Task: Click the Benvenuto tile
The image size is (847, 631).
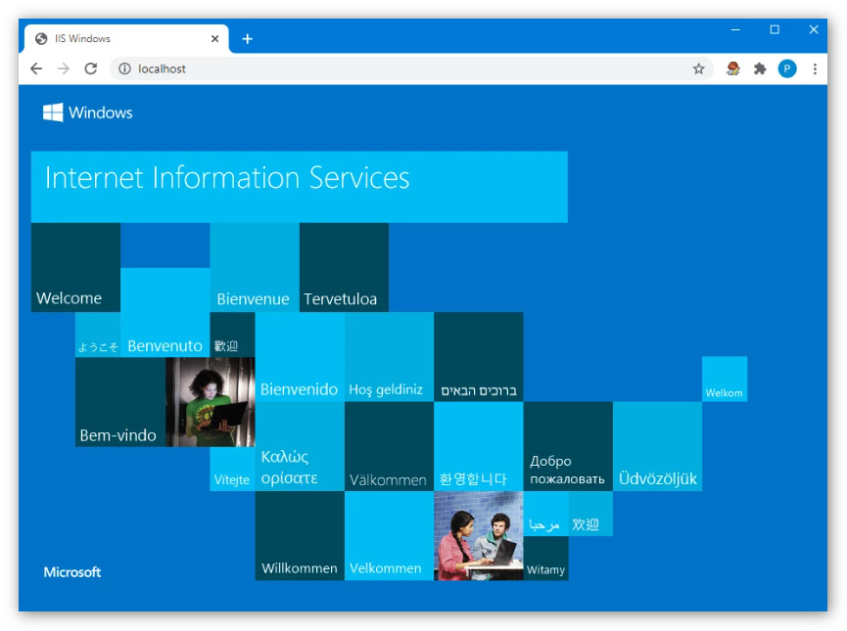Action: (165, 312)
